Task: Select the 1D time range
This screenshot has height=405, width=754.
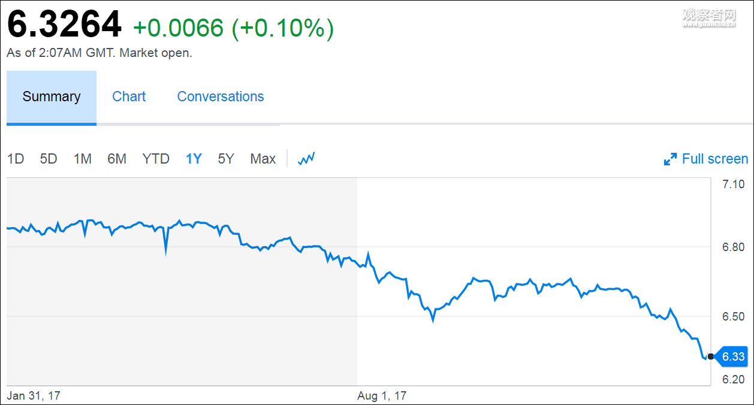Action: click(16, 159)
